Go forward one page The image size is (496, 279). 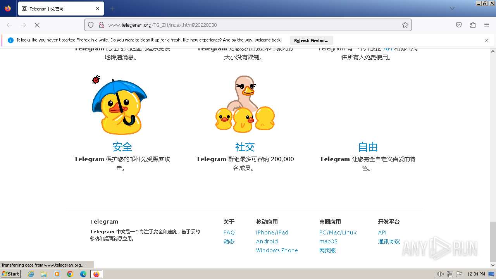(x=23, y=25)
